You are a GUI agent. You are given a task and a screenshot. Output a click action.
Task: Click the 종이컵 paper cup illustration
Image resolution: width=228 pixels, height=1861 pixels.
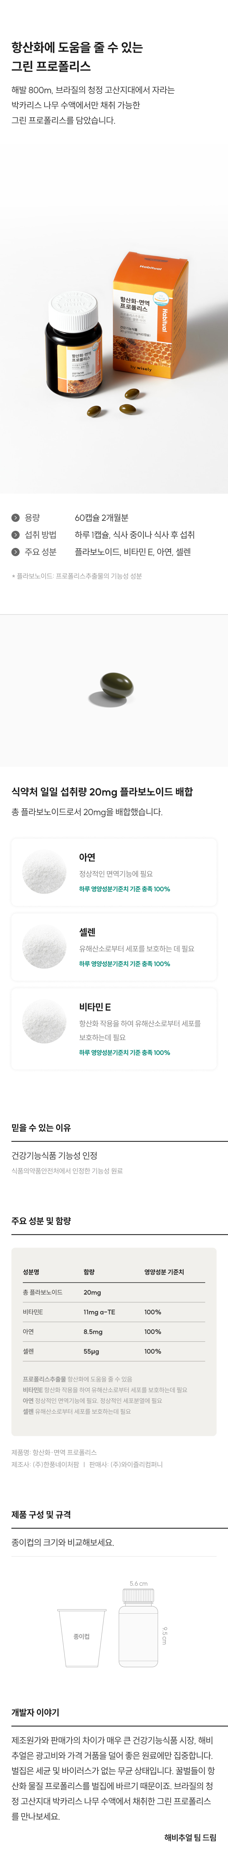[81, 1636]
